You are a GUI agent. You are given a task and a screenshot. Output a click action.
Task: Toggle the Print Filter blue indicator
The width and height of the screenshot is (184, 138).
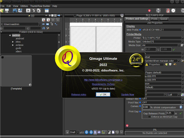[140, 102]
